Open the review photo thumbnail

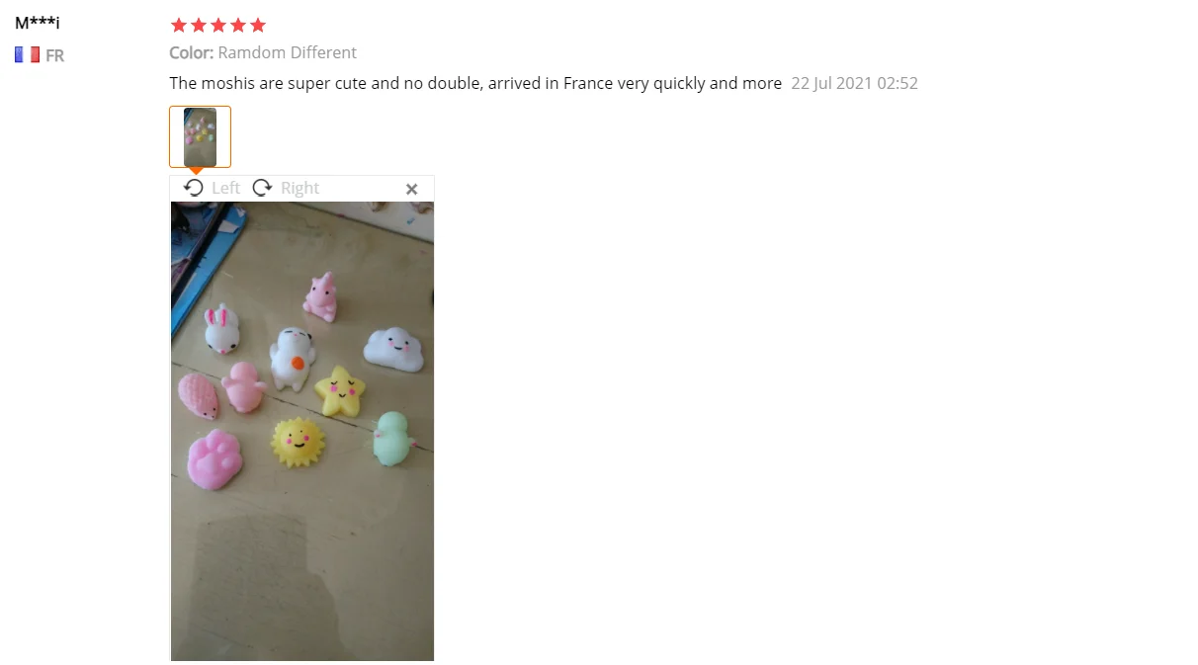pyautogui.click(x=200, y=136)
